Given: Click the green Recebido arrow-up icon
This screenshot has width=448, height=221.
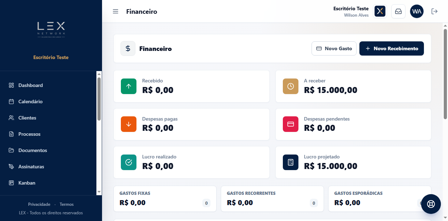Looking at the screenshot, I should pyautogui.click(x=129, y=86).
